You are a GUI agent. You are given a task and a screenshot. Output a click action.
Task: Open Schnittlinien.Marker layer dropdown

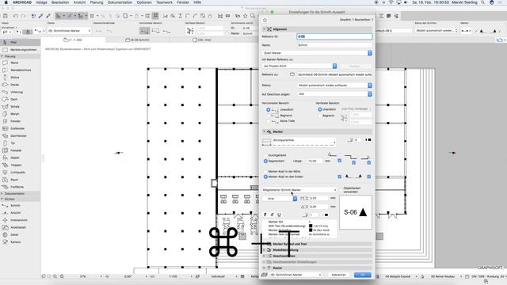click(295, 275)
